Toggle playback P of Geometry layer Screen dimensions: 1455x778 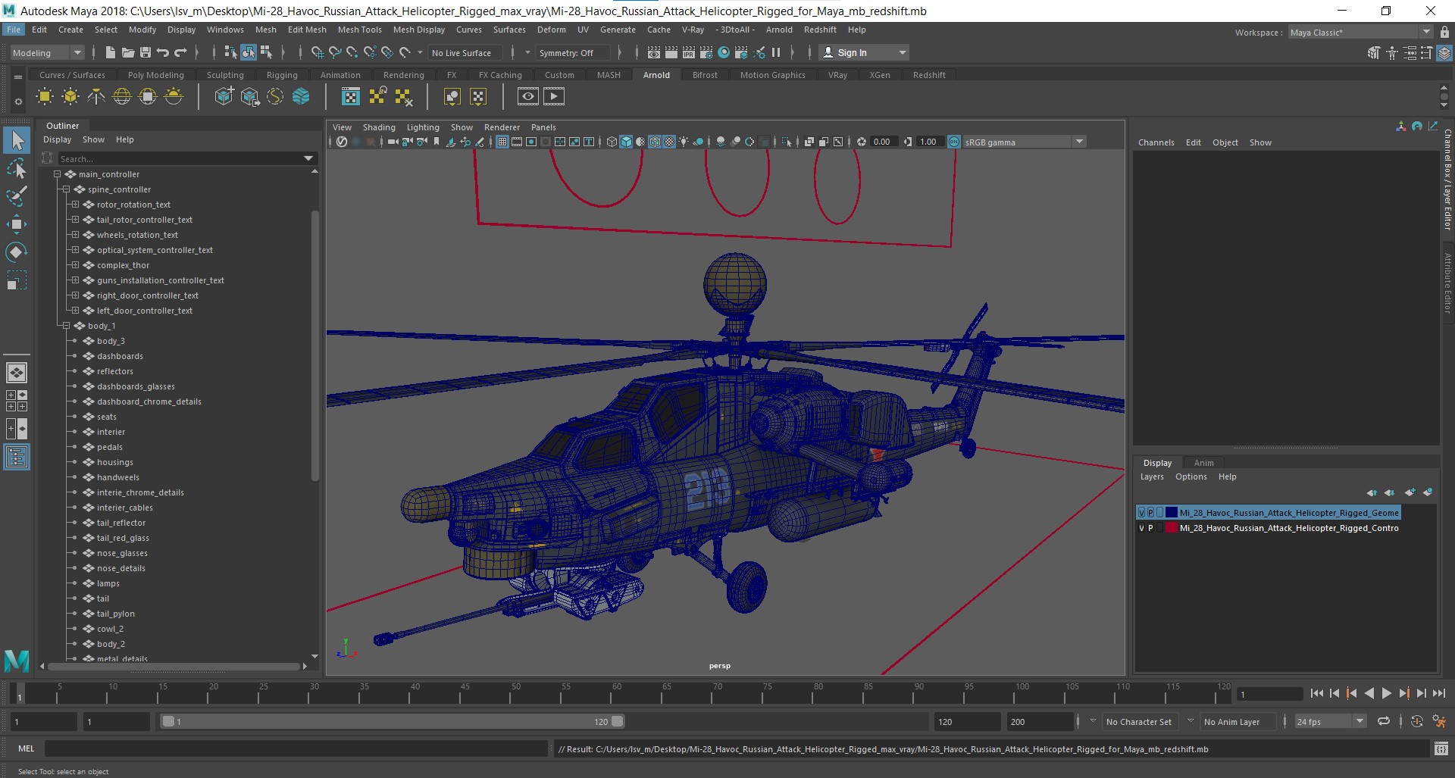click(1150, 513)
